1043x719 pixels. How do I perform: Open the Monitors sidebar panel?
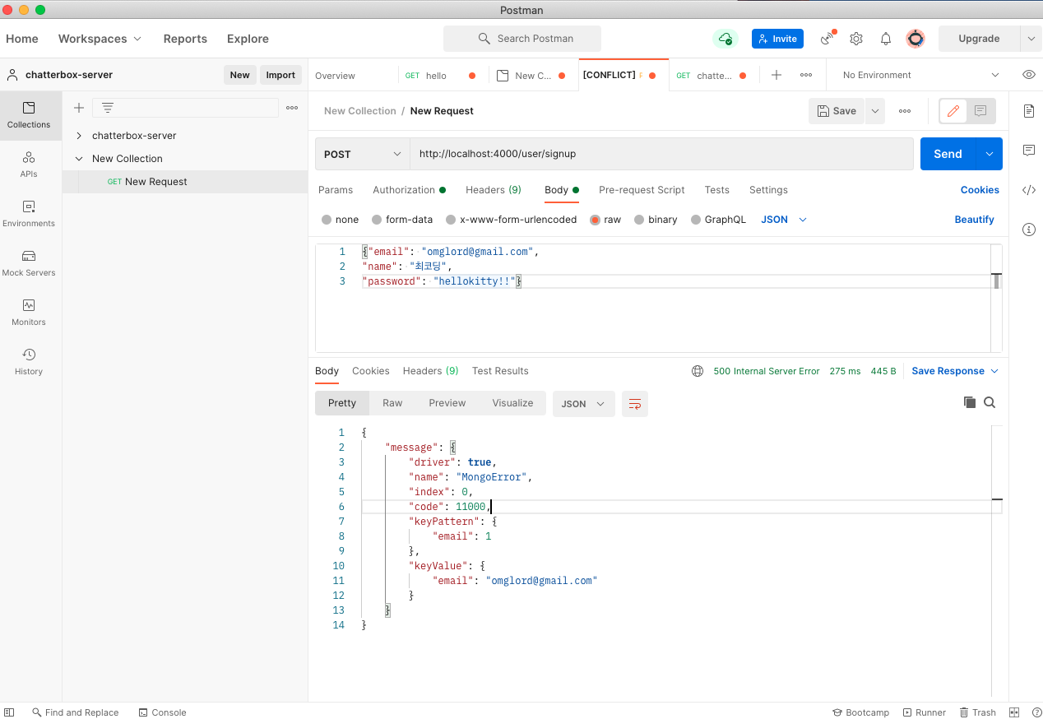[x=29, y=313]
